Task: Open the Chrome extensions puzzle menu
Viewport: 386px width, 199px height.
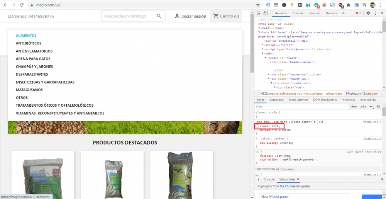Action: [x=348, y=5]
